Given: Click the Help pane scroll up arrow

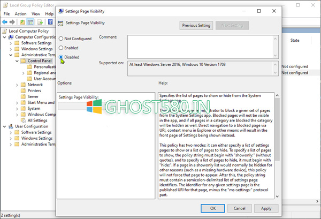Looking at the screenshot, I should point(277,95).
